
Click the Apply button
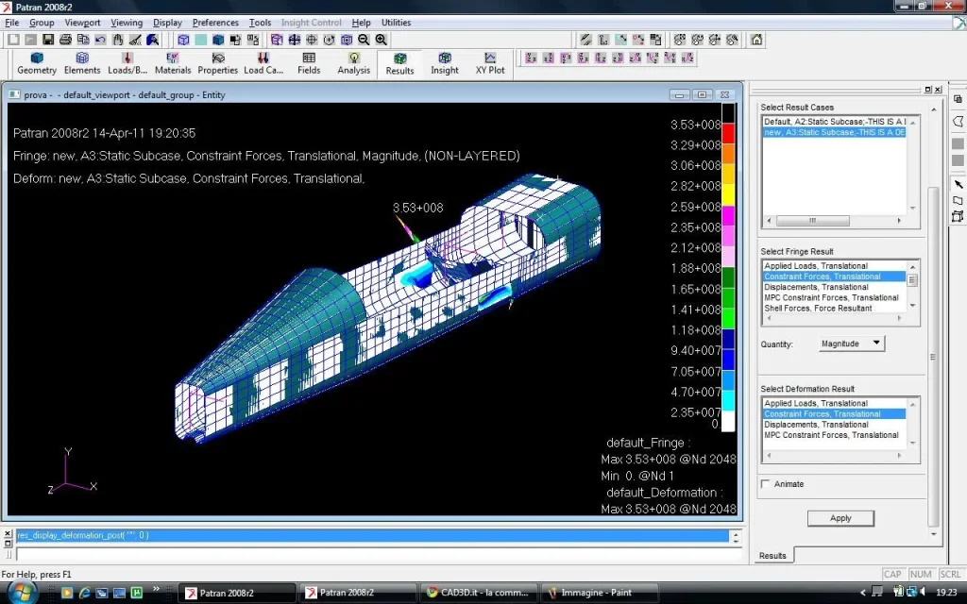pos(840,518)
